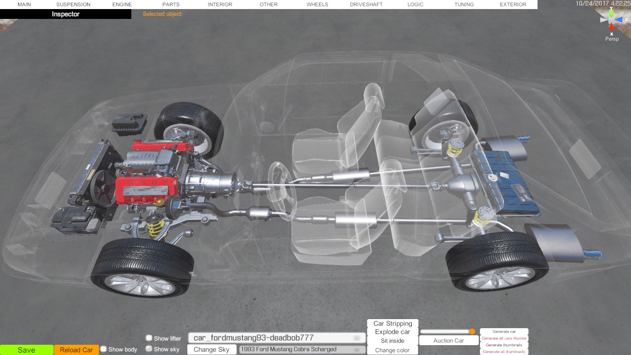The height and width of the screenshot is (355, 631).
Task: Click the orange Reload Car button
Action: click(76, 350)
